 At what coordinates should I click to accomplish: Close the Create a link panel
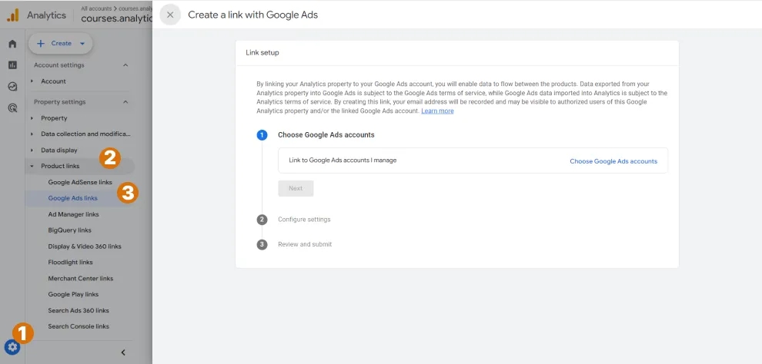click(x=170, y=15)
